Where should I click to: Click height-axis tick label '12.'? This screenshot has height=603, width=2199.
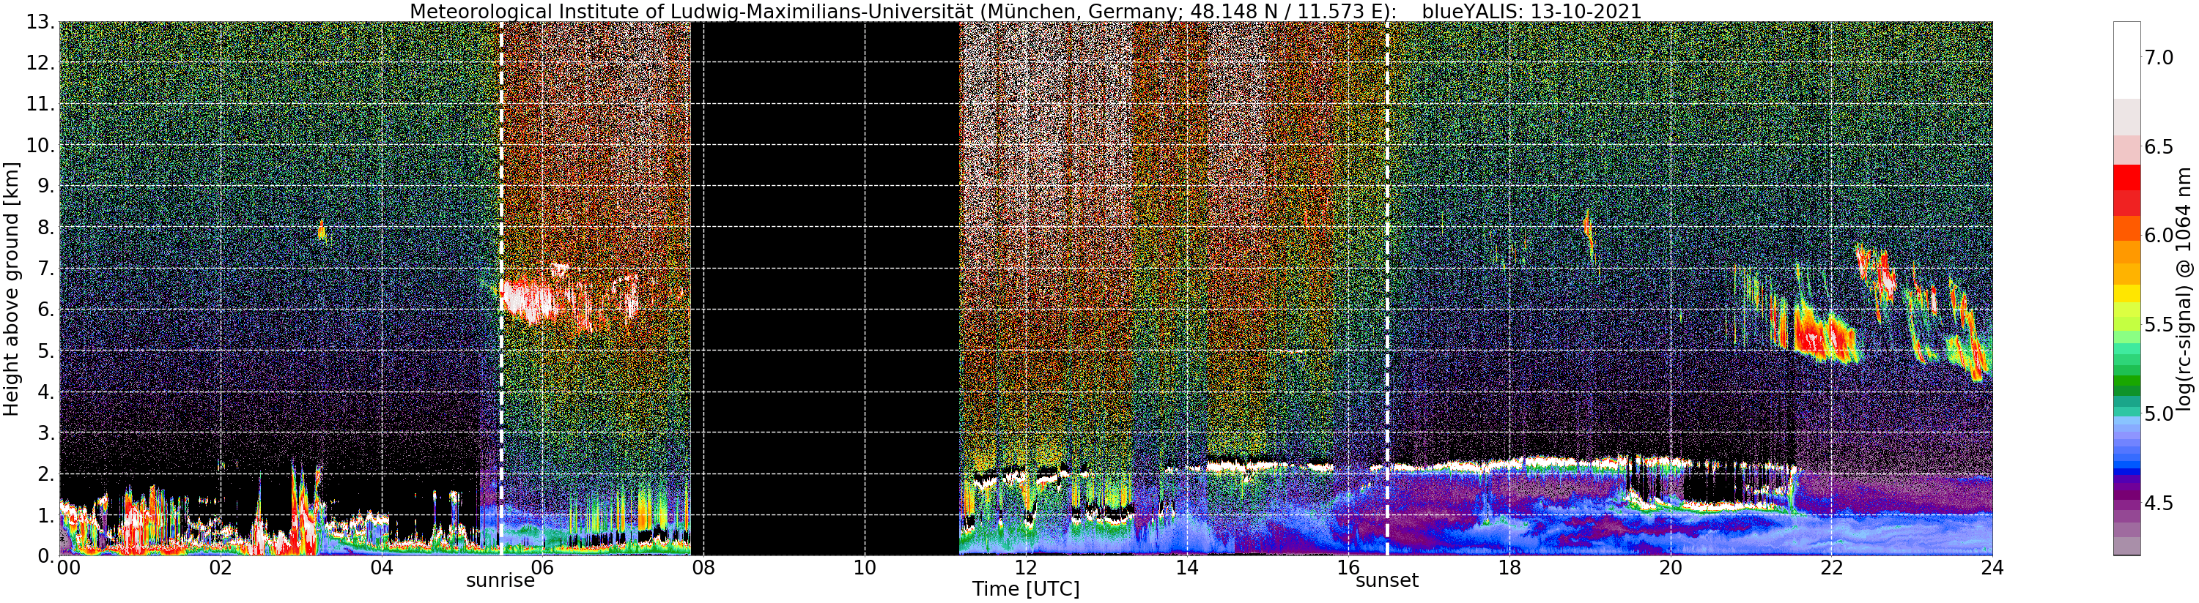pos(40,63)
